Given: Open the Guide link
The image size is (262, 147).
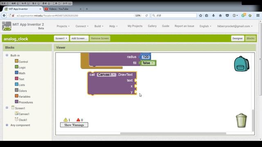Looking at the screenshot, I should point(165,26).
